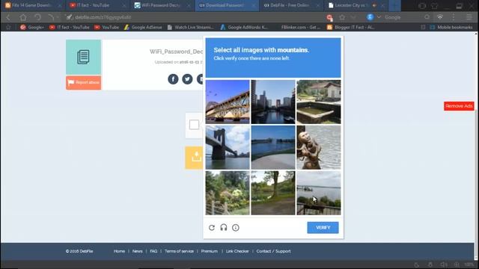Screen dimensions: 479x269
Task: Open the FBlinker.com bookmark
Action: click(x=301, y=27)
